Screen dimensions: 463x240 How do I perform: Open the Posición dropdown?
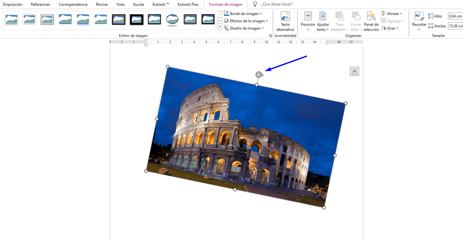[x=308, y=21]
